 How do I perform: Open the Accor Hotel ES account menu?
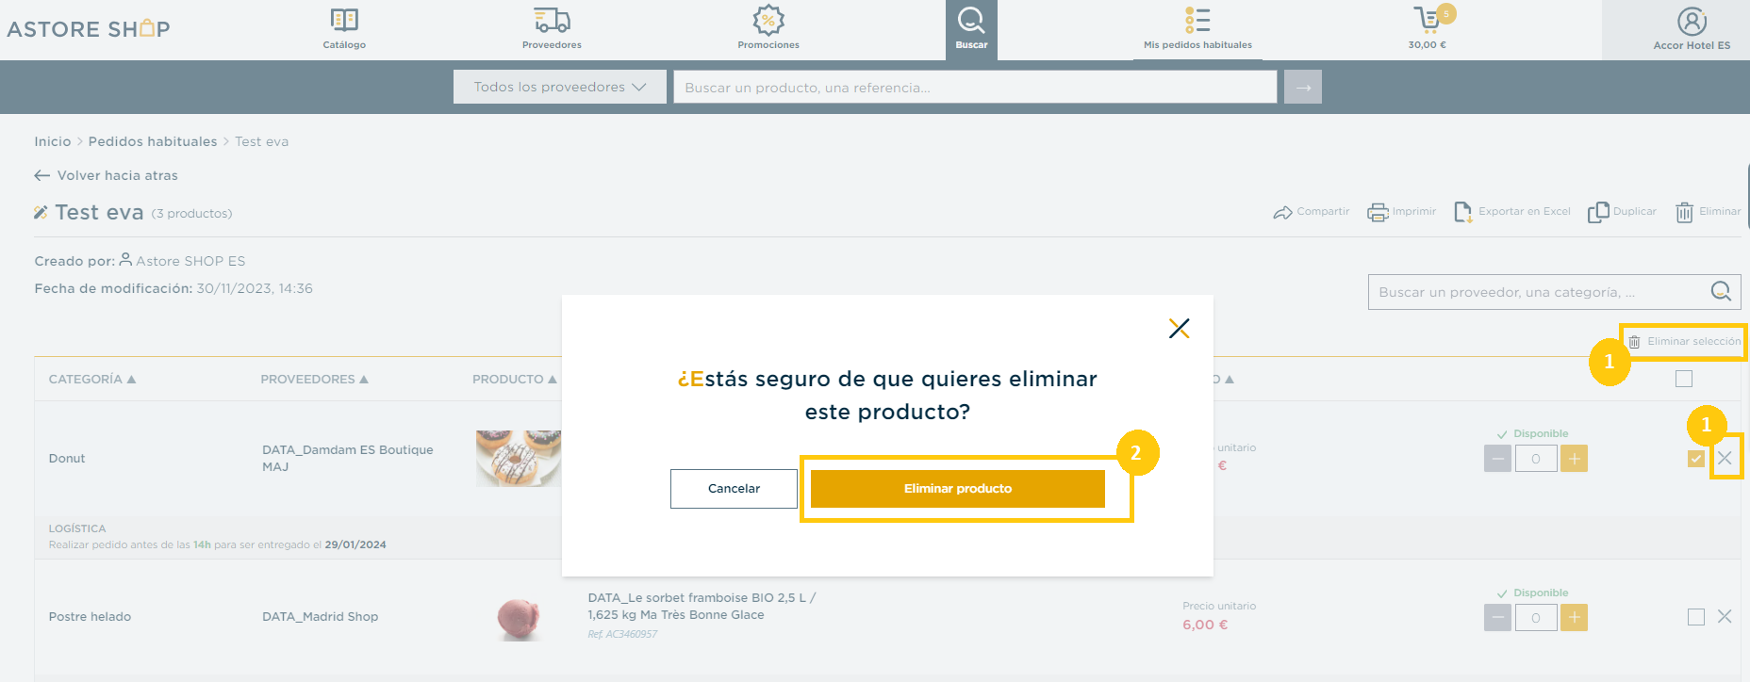(1692, 29)
